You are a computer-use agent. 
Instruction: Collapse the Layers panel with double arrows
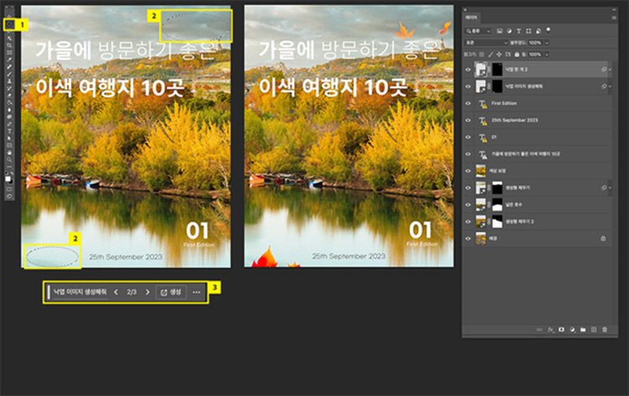pos(614,9)
